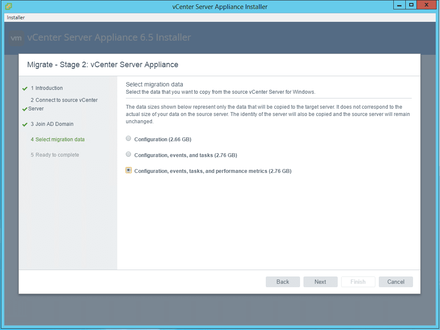Open step 2 Connect to source vCenter Server
The image size is (440, 330).
tap(63, 104)
